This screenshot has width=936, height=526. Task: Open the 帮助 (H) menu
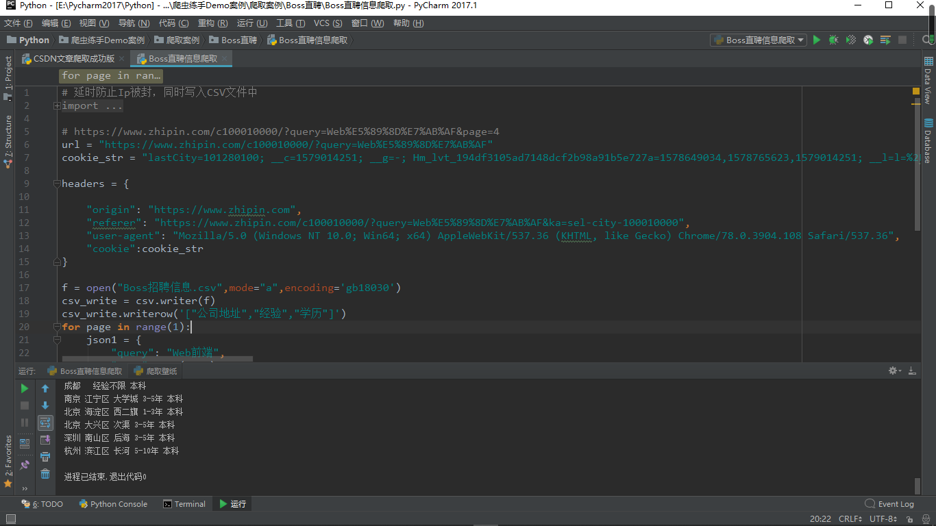[408, 23]
